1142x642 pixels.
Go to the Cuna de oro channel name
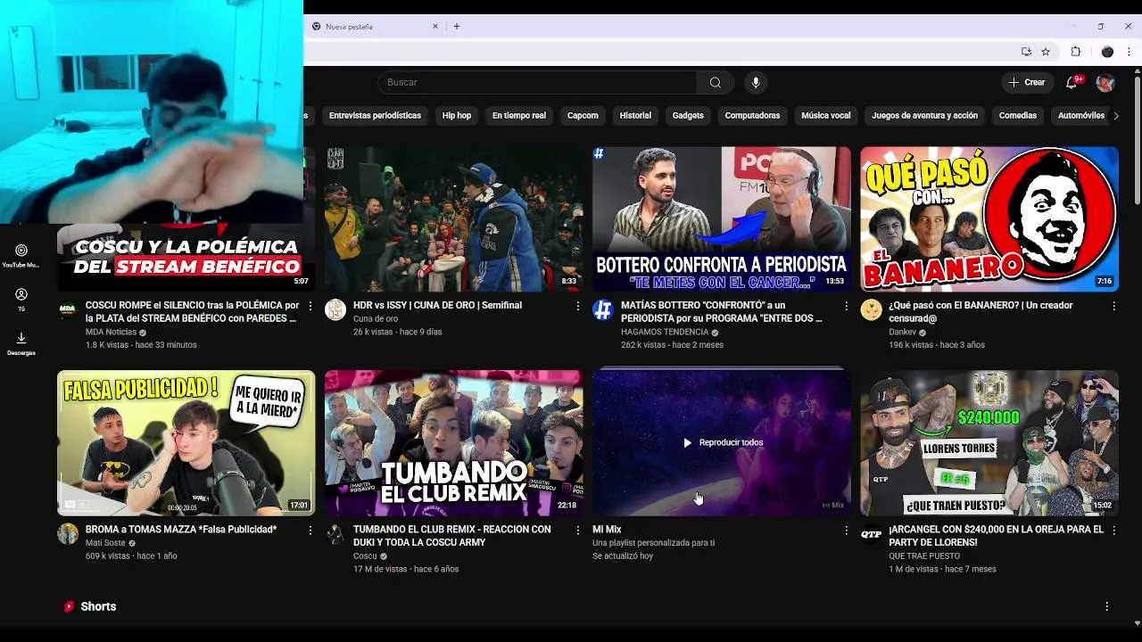coord(376,318)
